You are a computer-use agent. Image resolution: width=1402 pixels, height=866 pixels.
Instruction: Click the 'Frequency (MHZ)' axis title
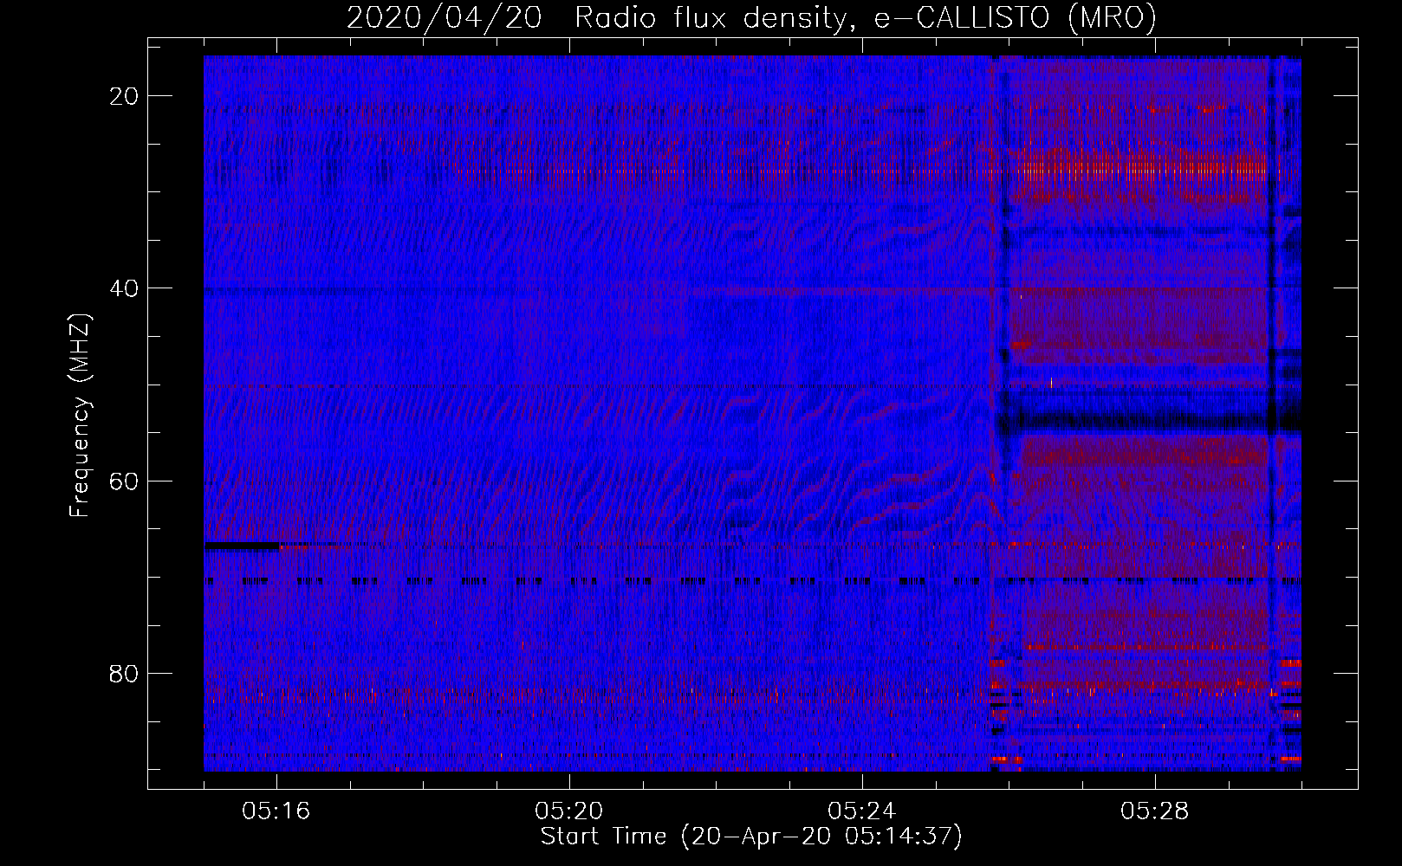[80, 414]
